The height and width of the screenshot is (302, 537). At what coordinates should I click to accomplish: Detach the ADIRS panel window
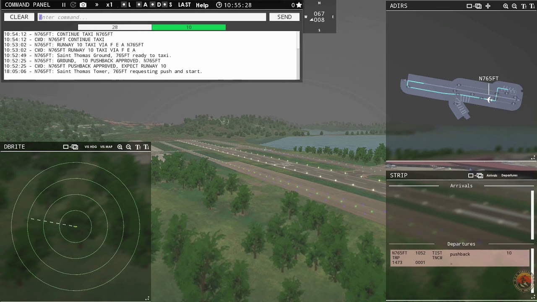coord(474,6)
